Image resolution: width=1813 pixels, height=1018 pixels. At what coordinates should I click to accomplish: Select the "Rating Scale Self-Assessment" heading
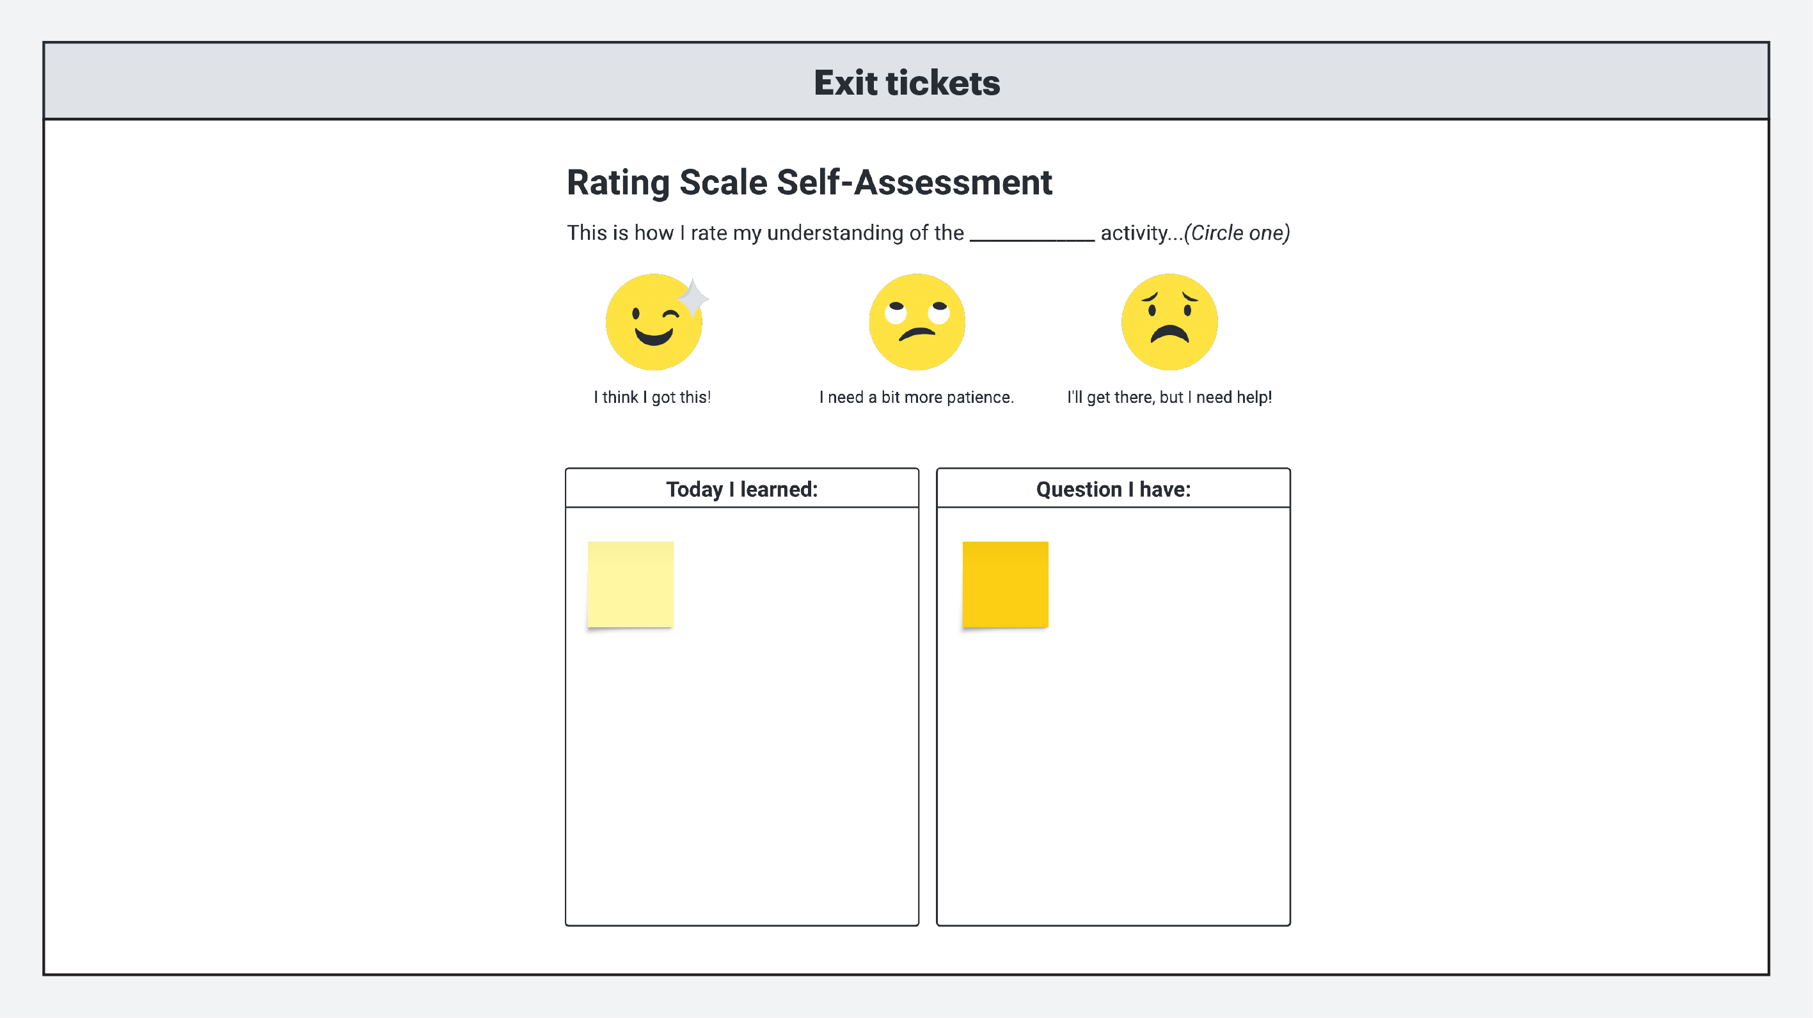coord(809,183)
